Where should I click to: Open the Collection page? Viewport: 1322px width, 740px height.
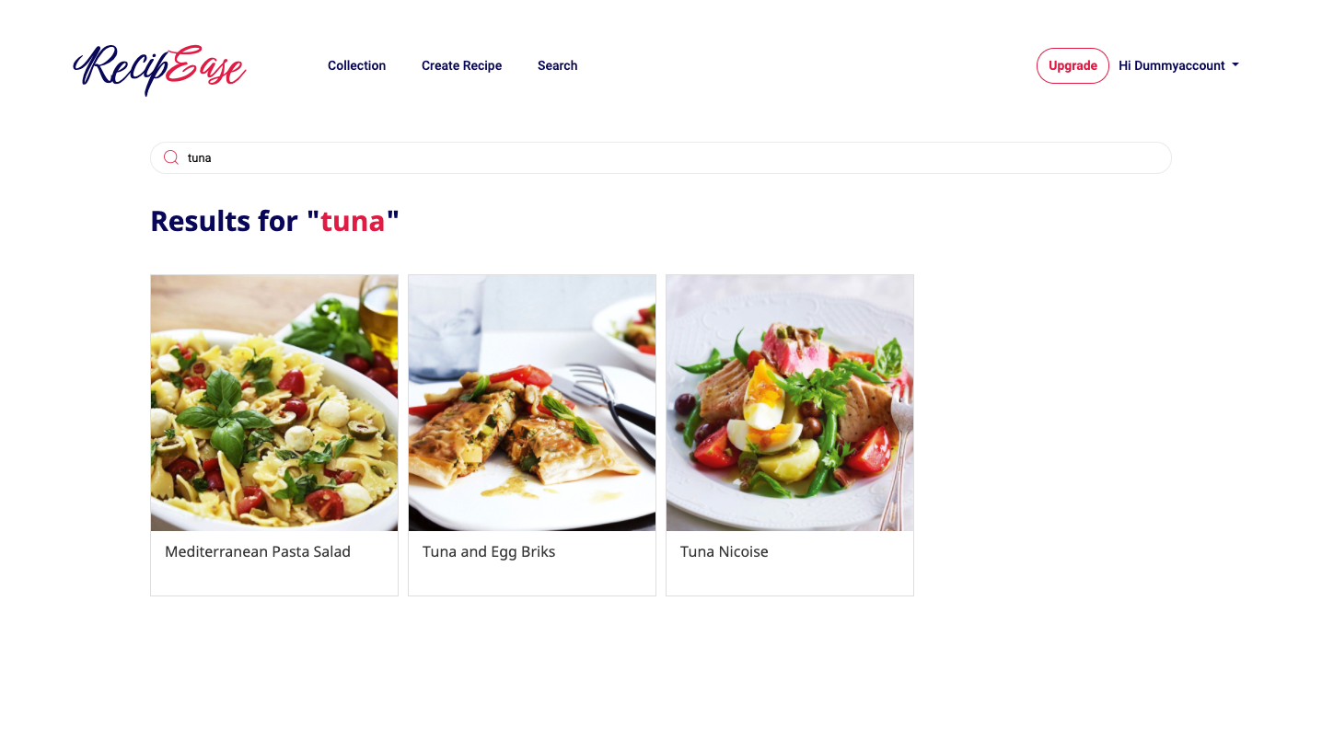[356, 65]
